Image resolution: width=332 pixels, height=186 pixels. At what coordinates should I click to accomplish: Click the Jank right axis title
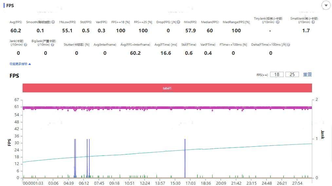[323, 134]
